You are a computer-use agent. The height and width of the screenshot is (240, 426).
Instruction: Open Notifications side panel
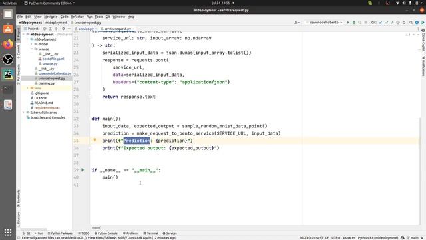423,66
